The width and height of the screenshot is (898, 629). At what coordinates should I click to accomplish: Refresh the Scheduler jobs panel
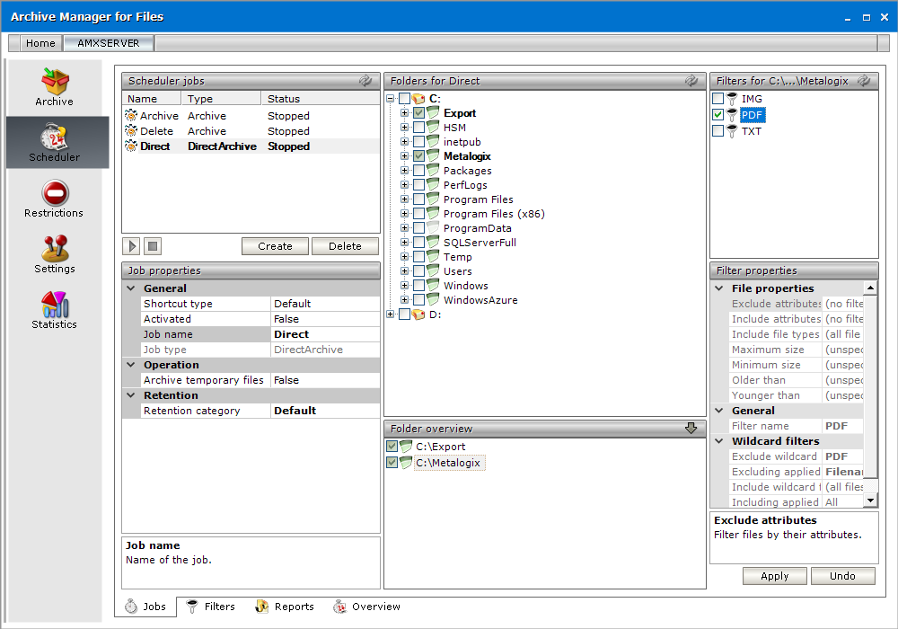tap(365, 81)
